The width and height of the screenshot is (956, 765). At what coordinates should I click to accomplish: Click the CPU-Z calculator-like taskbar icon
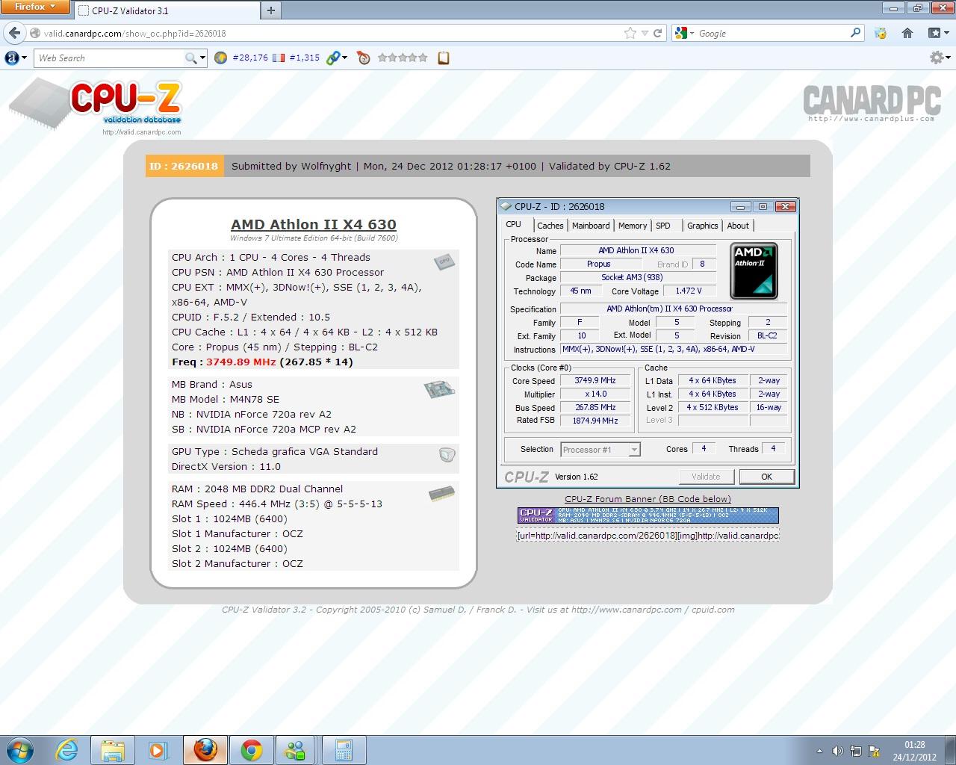[344, 749]
